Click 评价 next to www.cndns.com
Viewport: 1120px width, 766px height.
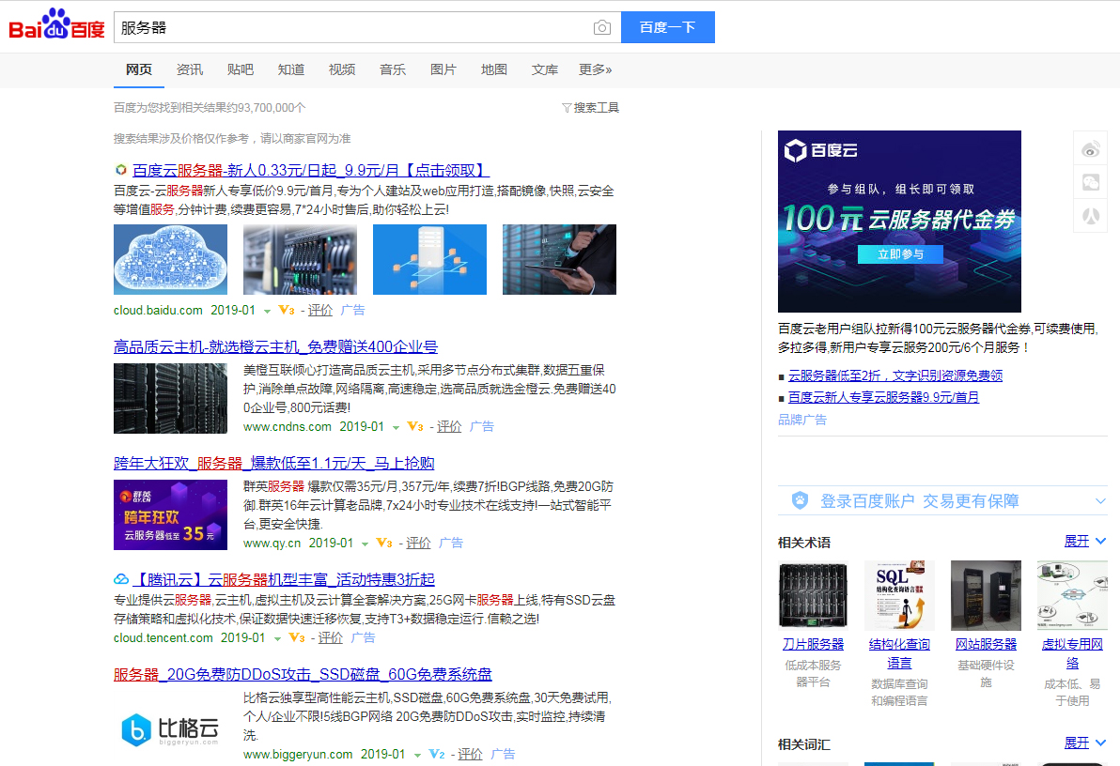pos(448,427)
